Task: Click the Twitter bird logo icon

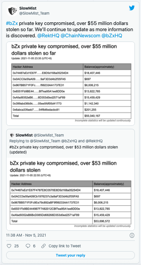Action: pyautogui.click(x=132, y=8)
